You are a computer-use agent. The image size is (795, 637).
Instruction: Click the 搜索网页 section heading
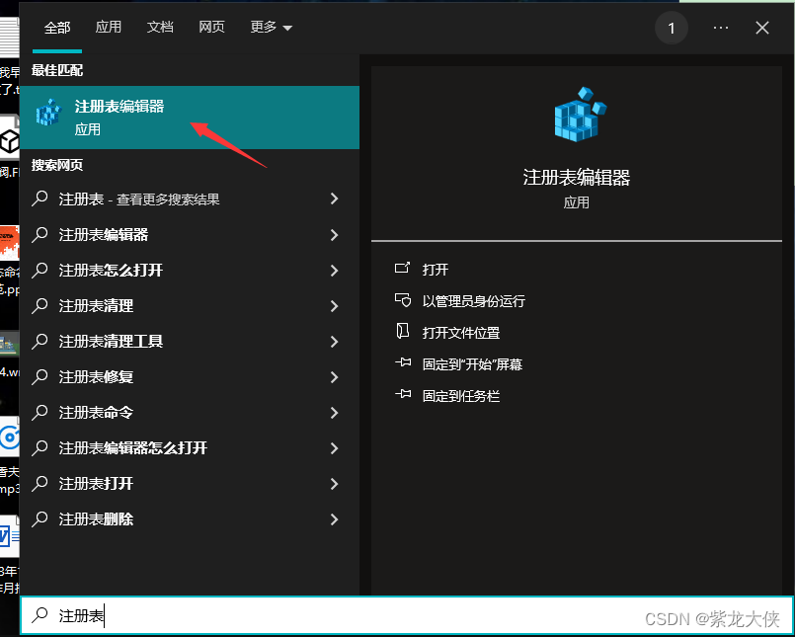57,165
